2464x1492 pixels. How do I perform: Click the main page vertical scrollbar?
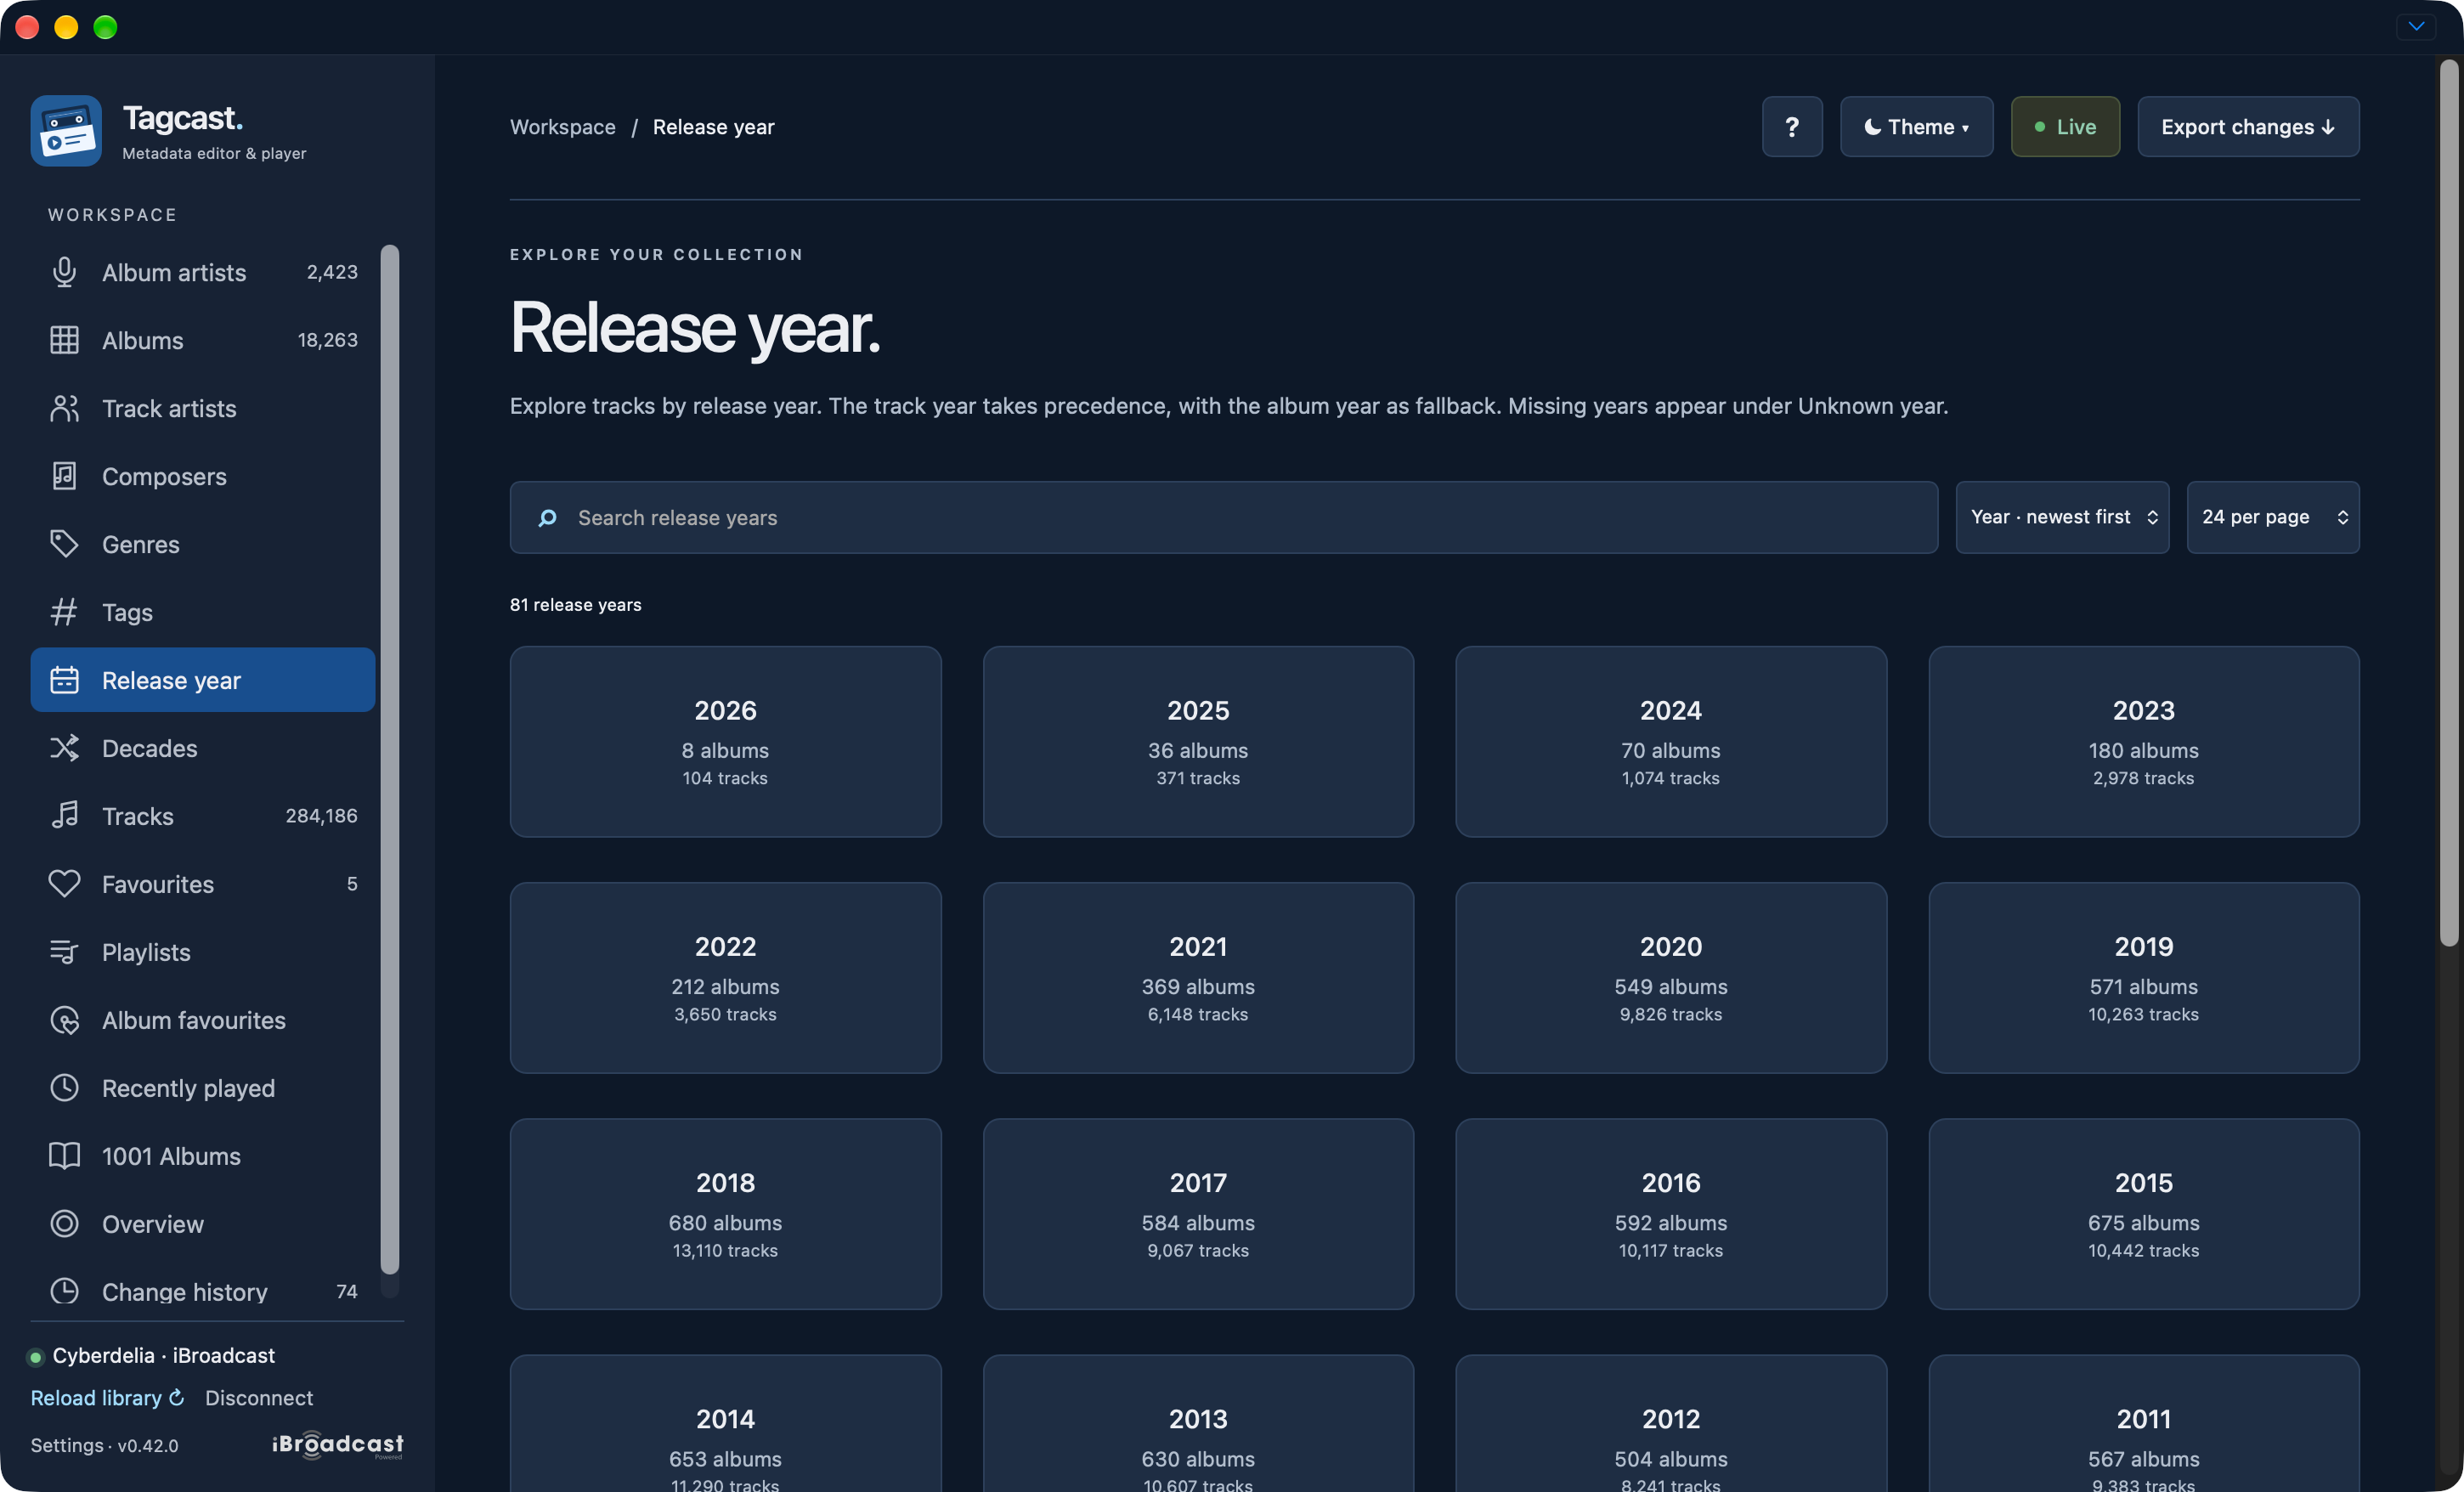(x=2449, y=503)
